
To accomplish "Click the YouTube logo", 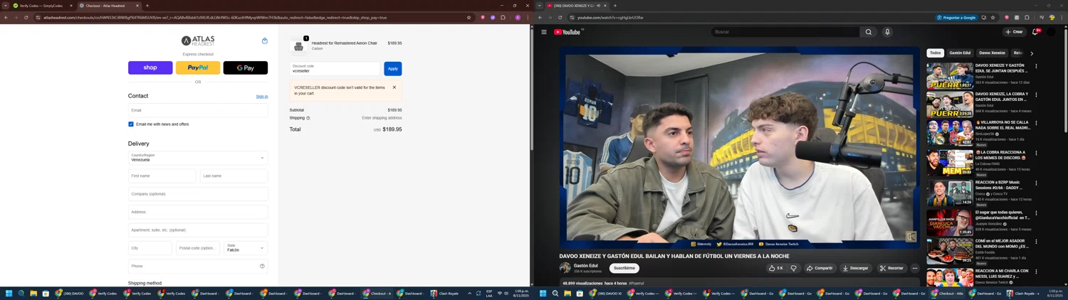I will pos(568,32).
